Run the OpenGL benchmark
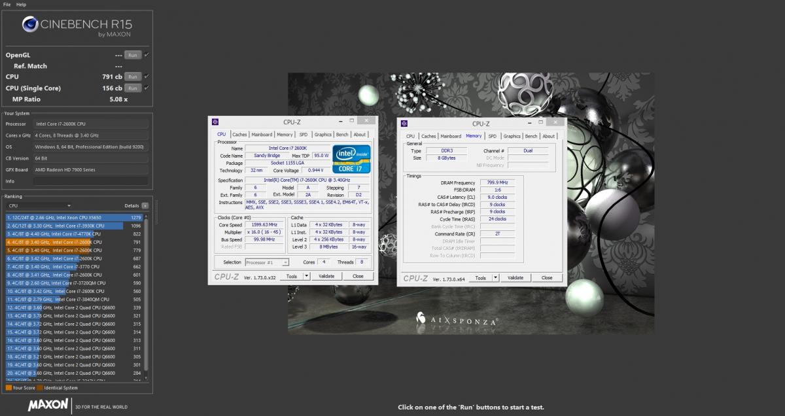 133,55
